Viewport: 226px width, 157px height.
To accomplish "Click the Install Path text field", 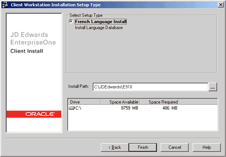I will pyautogui.click(x=151, y=87).
